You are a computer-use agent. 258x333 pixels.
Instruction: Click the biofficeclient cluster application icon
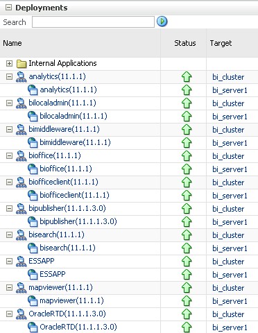21,182
